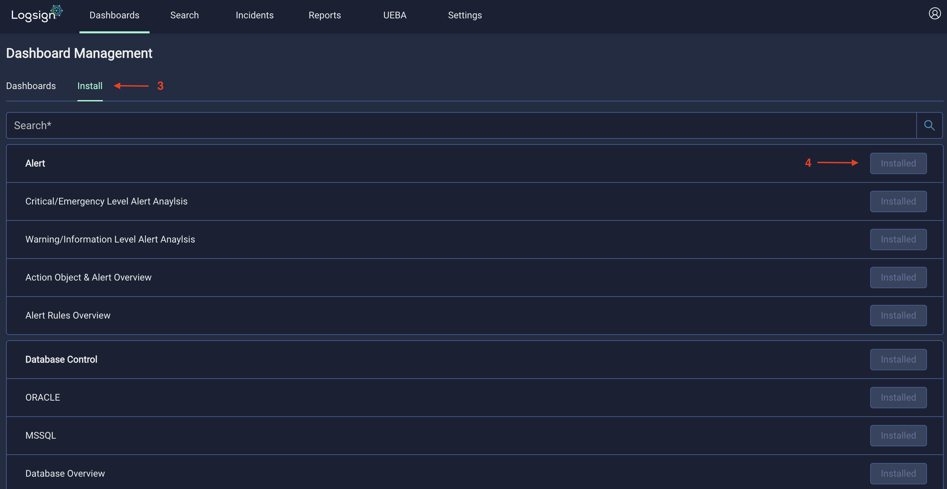The width and height of the screenshot is (947, 489).
Task: Select the Alert group heading
Action: 35,163
